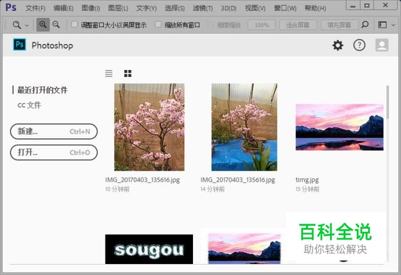Open the 窗口(W) menu
This screenshot has width=401, height=275.
tap(285, 8)
